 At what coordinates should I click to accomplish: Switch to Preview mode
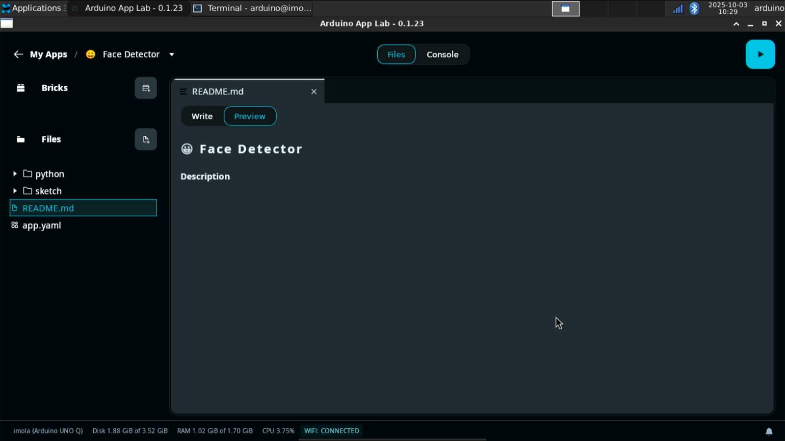[250, 116]
